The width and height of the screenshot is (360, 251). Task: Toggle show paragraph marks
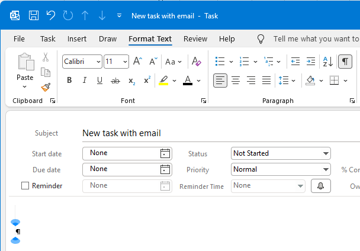point(345,62)
